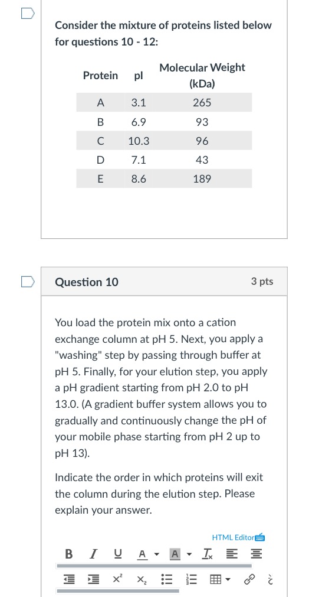Flag Question 10 for review
Viewport: 332px width, 597px height.
point(28,282)
